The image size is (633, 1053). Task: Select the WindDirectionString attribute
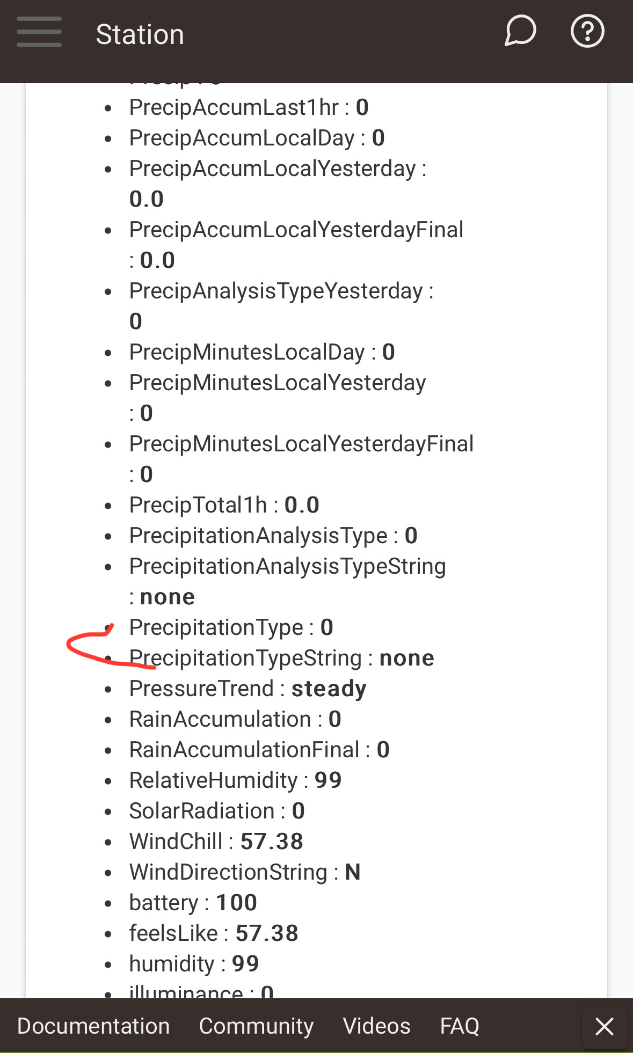(x=244, y=872)
